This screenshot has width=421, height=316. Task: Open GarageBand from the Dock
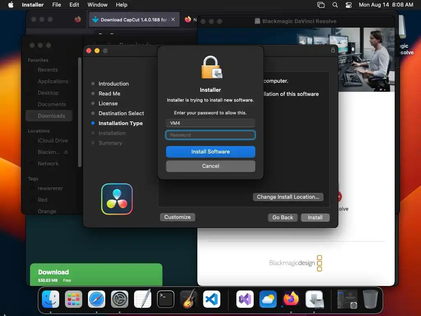point(188,299)
